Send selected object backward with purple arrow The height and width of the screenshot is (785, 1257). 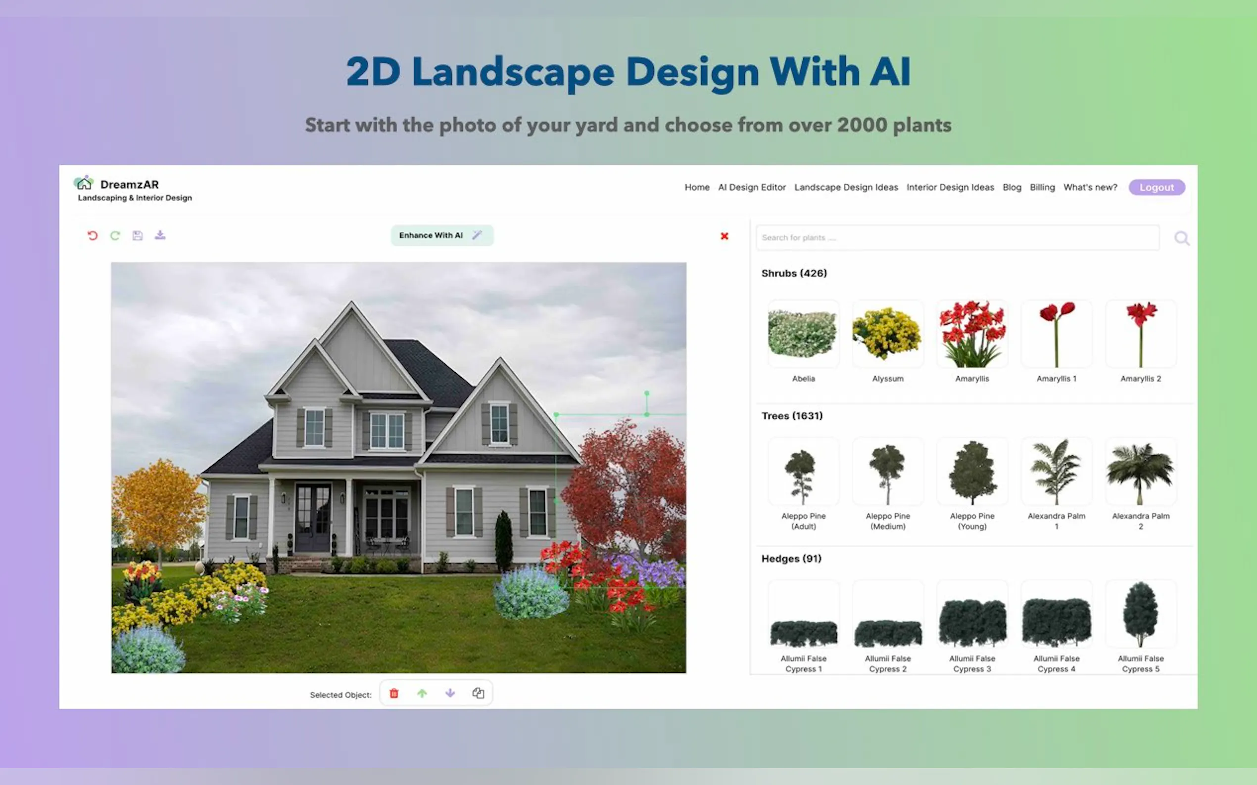450,693
